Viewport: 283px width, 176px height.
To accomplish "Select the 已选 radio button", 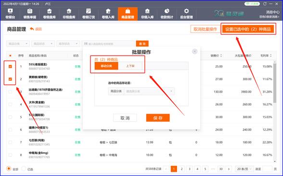I will [x=24, y=169].
